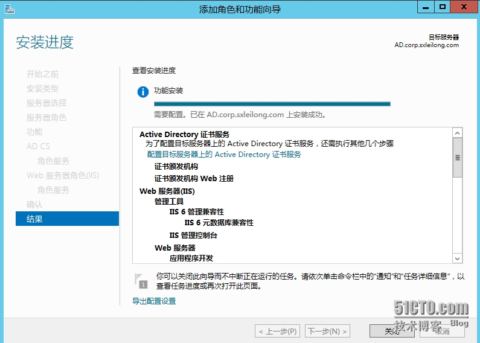Select 角色服务 under Web 服务器角色(IIS)
The image size is (480, 343).
54,190
